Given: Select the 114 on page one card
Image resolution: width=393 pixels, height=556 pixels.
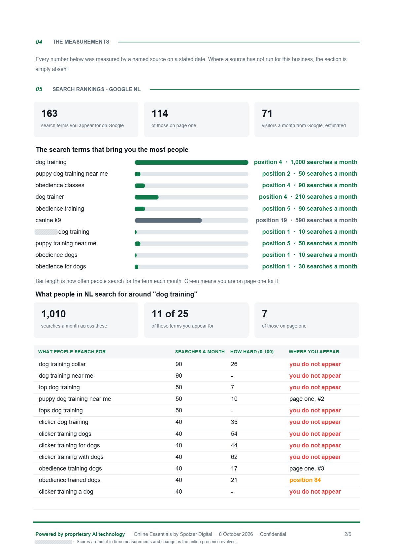Looking at the screenshot, I should [196, 119].
